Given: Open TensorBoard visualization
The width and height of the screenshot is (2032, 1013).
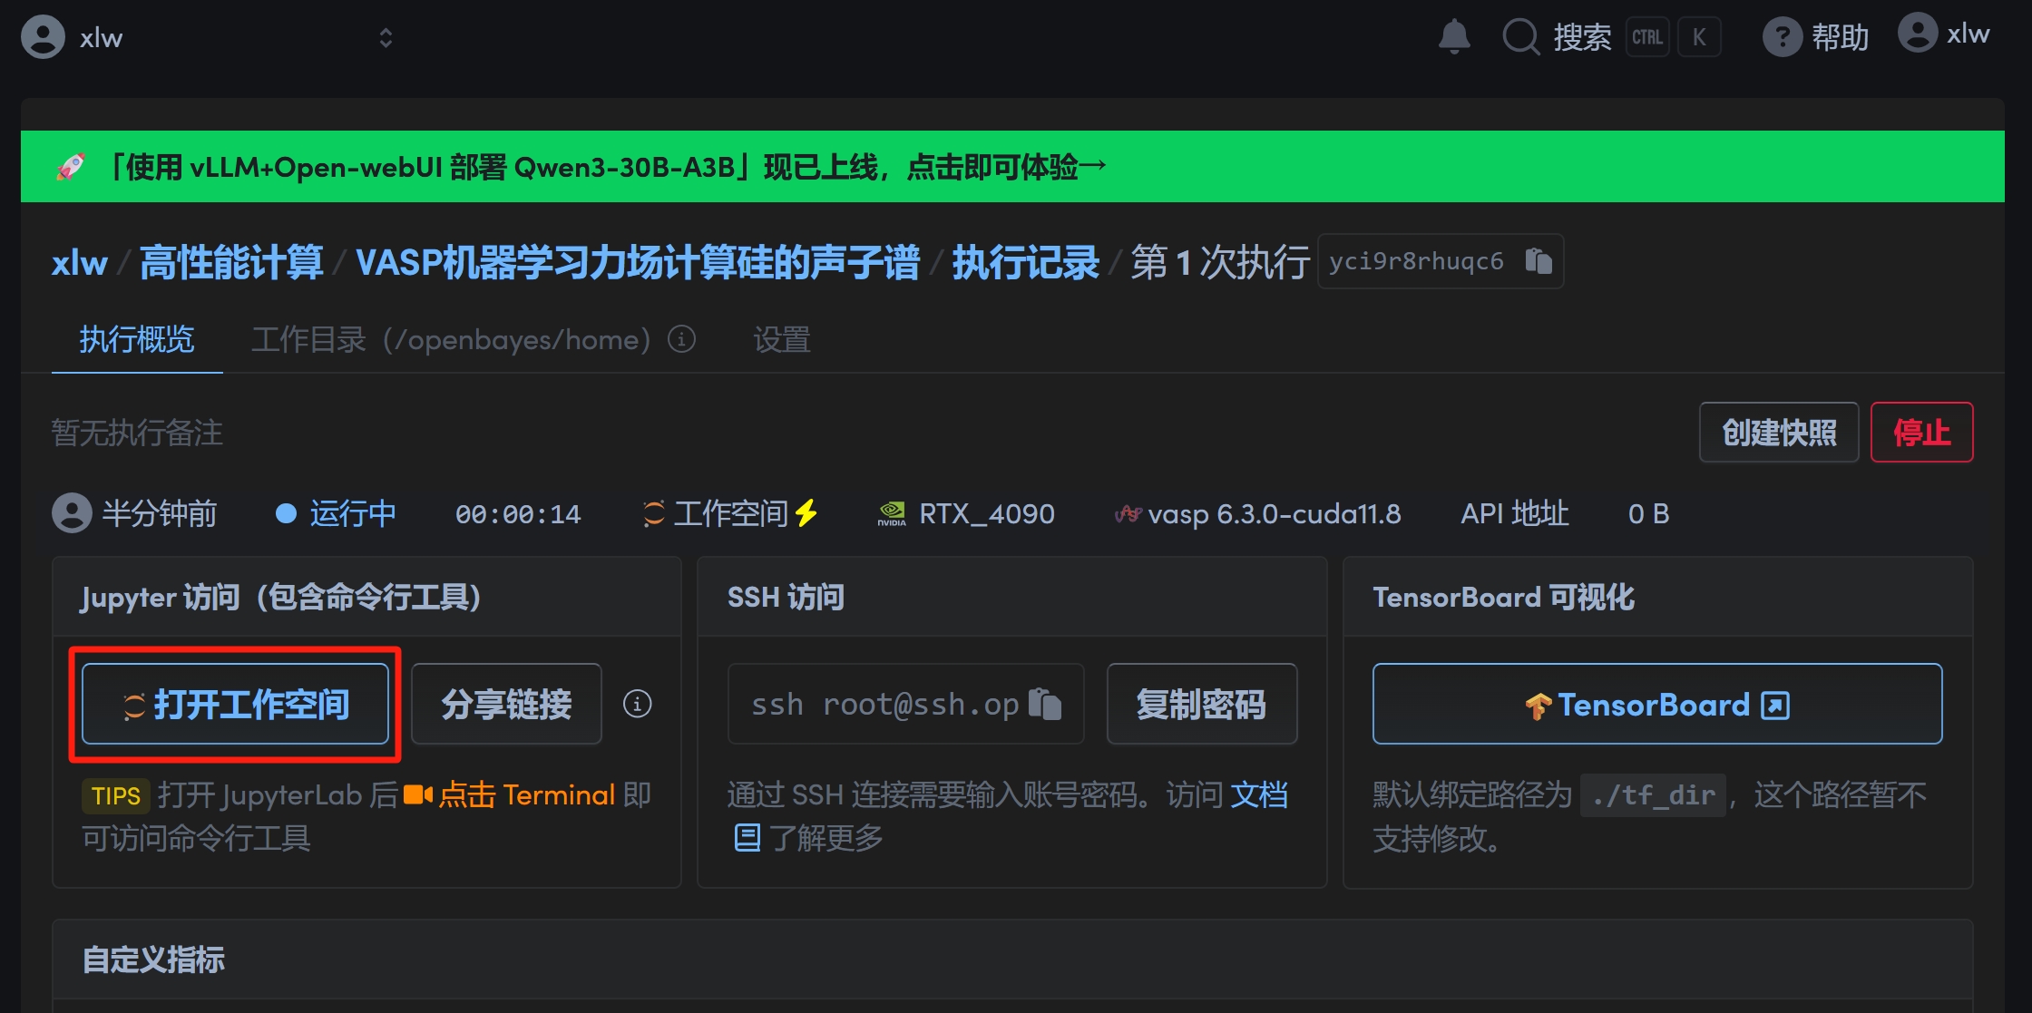Looking at the screenshot, I should (x=1656, y=704).
